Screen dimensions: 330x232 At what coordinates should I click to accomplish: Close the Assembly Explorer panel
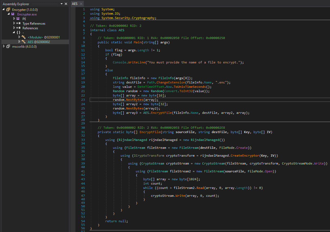[x=66, y=4]
